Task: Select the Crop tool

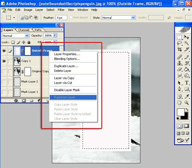Action: (x=180, y=49)
